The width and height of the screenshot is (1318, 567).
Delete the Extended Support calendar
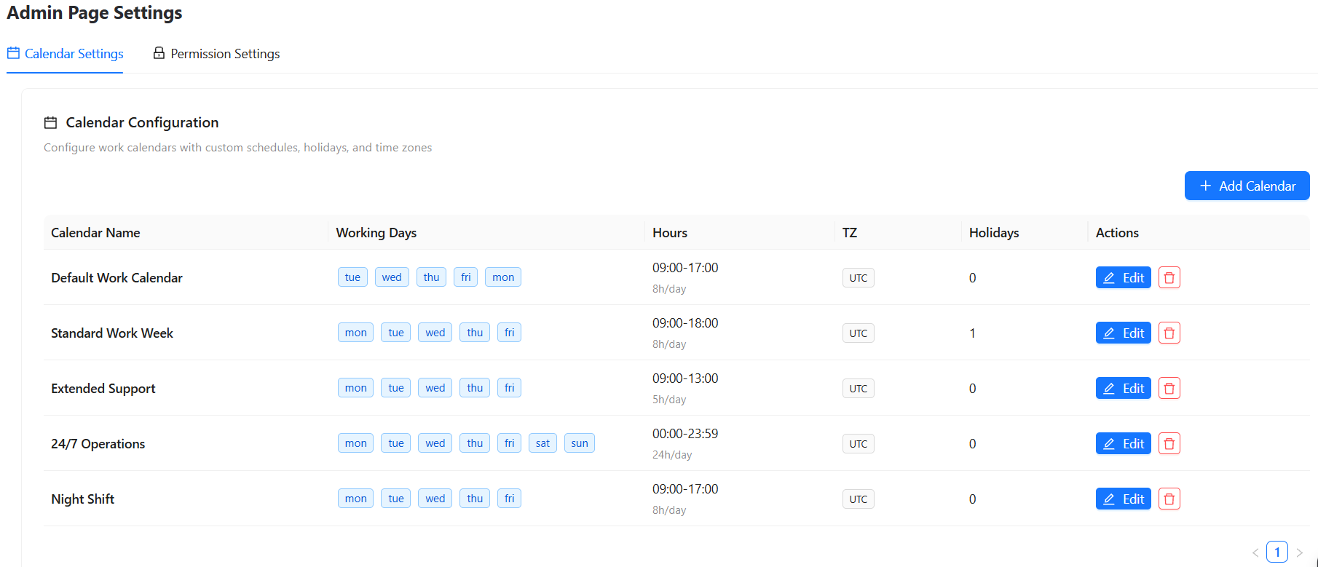pyautogui.click(x=1169, y=388)
